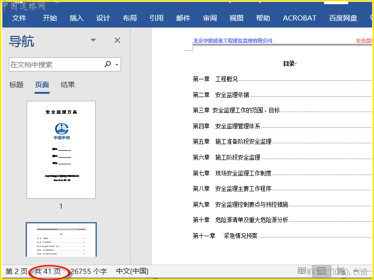Open the ACROBAT ribbon tab
This screenshot has width=374, height=280.
pyautogui.click(x=299, y=18)
